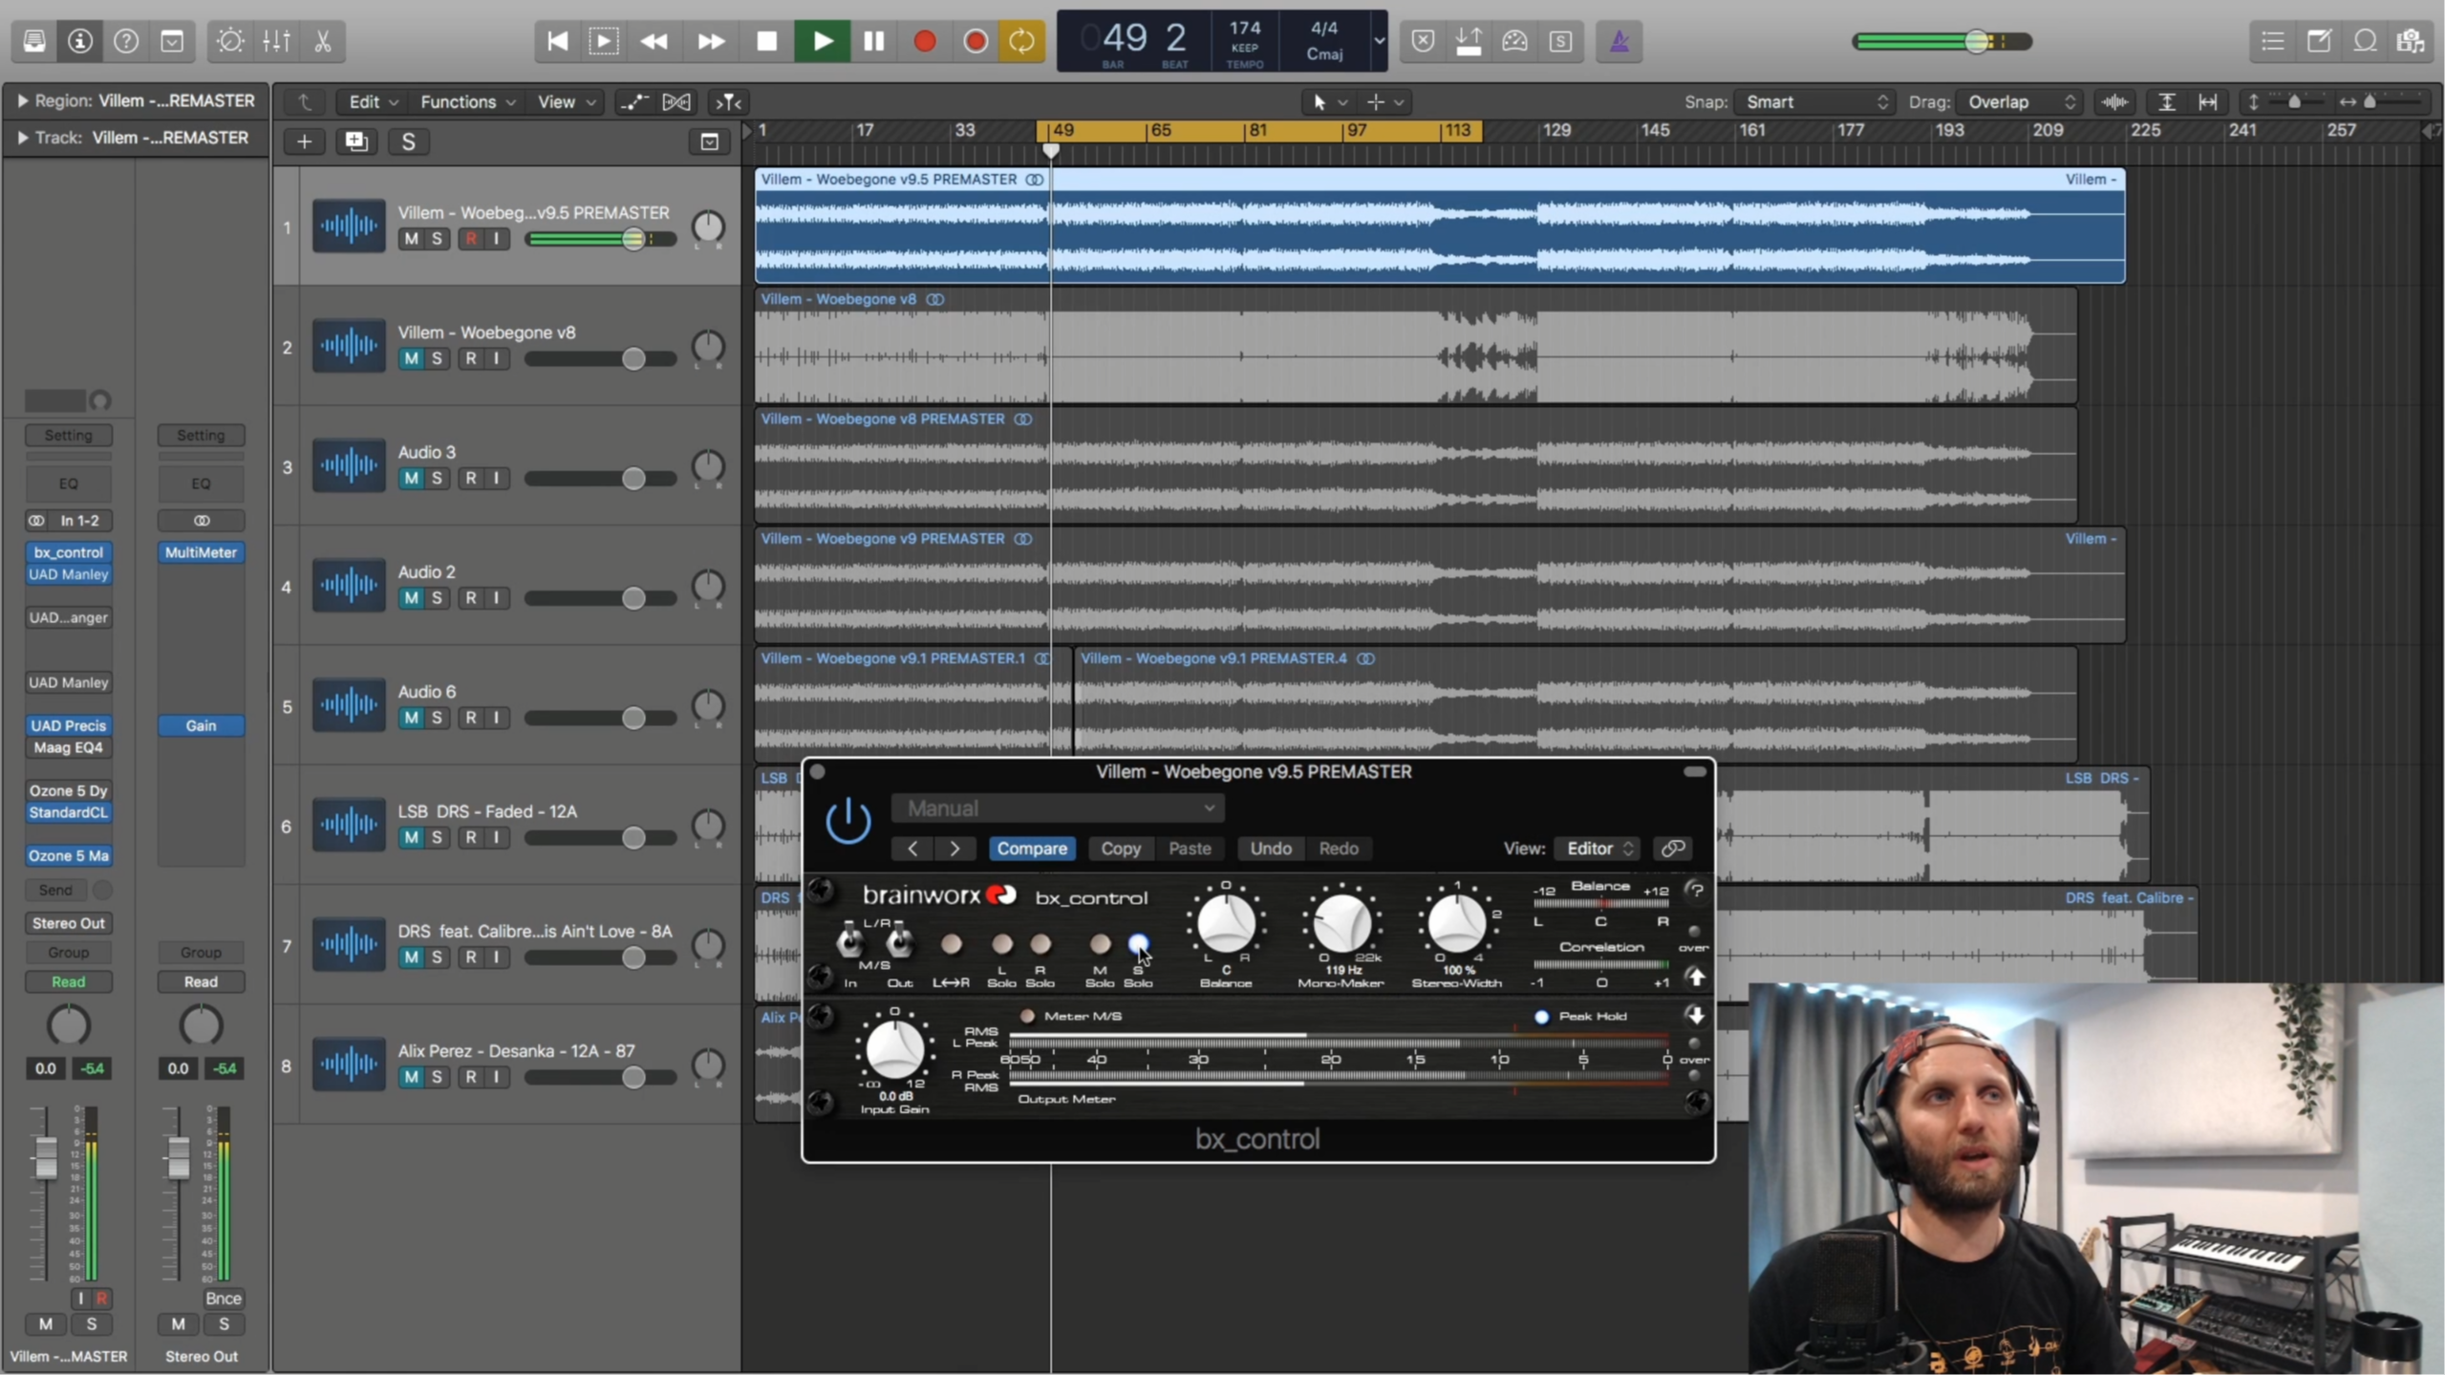Click the Go to Beginning transport button
Viewport: 2445px width, 1375px height.
(x=557, y=41)
